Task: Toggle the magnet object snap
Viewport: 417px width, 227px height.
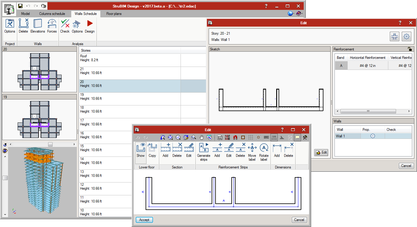Action: point(235,137)
